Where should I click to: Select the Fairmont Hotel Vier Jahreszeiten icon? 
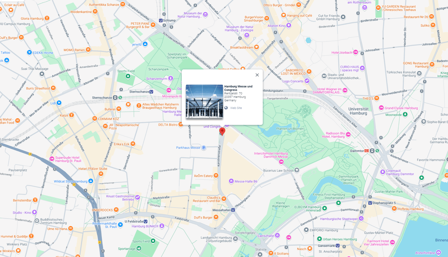[x=392, y=242]
